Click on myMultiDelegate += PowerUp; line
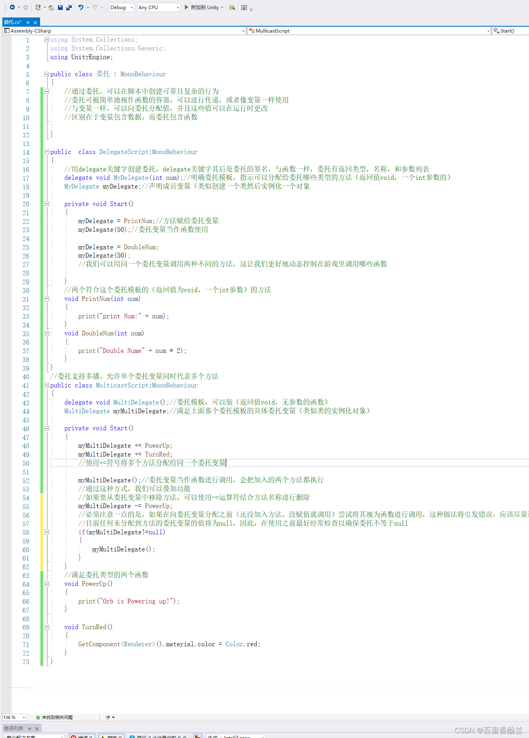529x738 pixels. point(125,446)
